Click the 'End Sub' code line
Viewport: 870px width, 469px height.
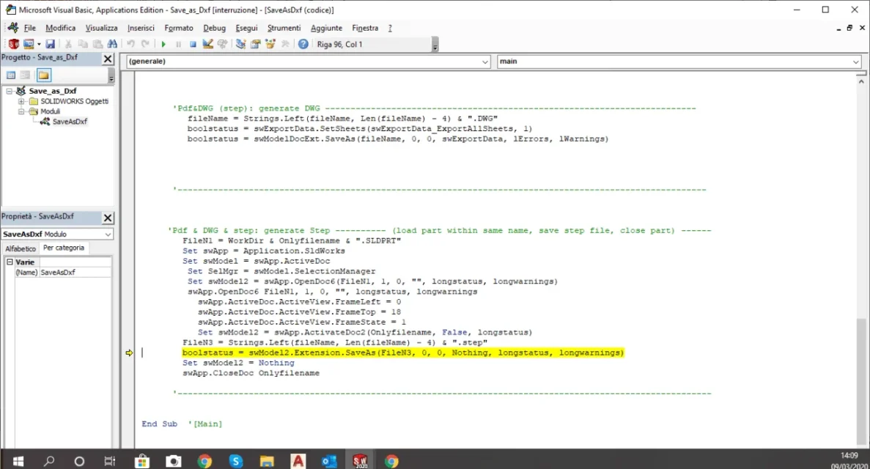coord(159,424)
